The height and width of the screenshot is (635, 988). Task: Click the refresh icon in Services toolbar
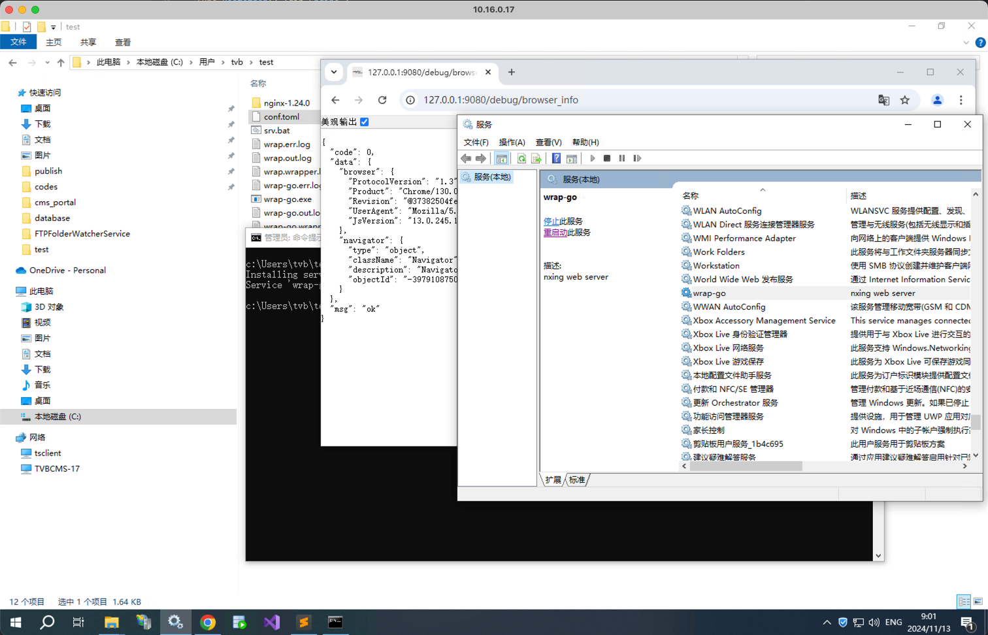click(x=521, y=158)
